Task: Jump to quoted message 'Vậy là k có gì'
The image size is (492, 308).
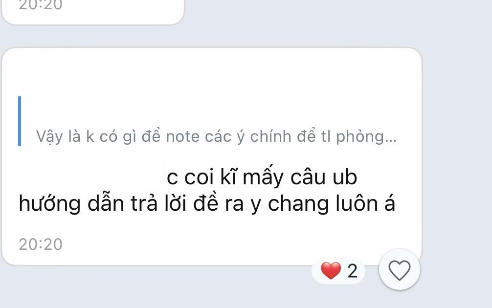Action: click(216, 136)
